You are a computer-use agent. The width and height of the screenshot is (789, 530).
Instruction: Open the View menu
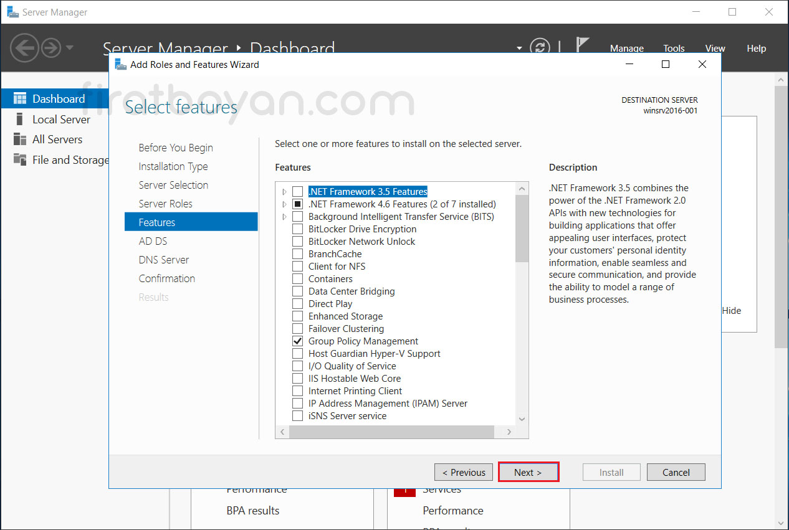click(x=715, y=48)
